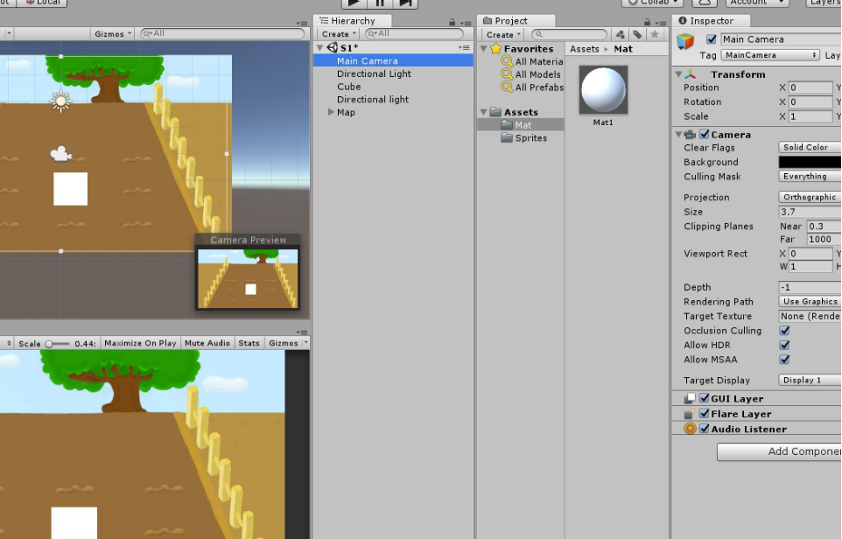Image resolution: width=842 pixels, height=539 pixels.
Task: Open the Project panel options menu icon
Action: (x=662, y=23)
